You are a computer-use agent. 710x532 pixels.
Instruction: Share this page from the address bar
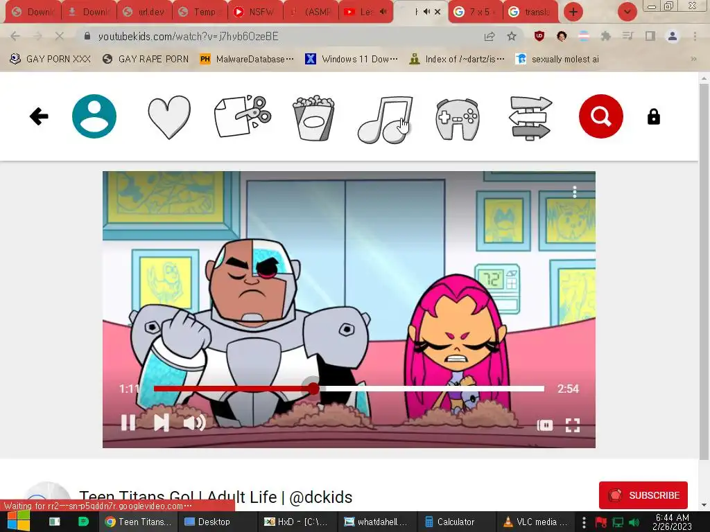[490, 36]
